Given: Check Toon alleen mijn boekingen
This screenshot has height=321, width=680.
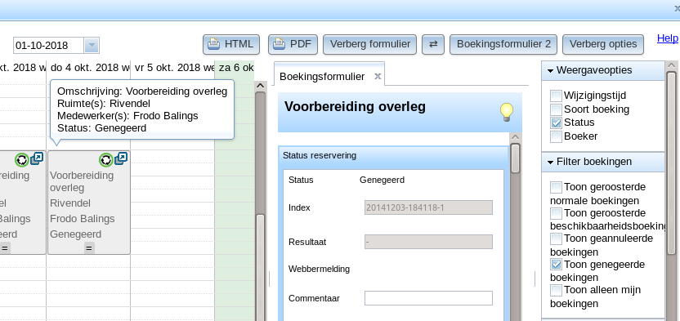Looking at the screenshot, I should coord(556,290).
